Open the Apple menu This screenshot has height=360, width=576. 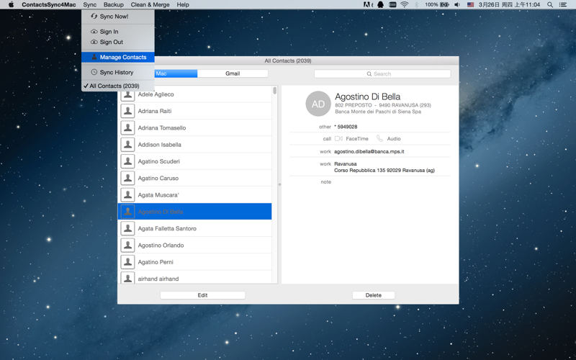pos(11,5)
